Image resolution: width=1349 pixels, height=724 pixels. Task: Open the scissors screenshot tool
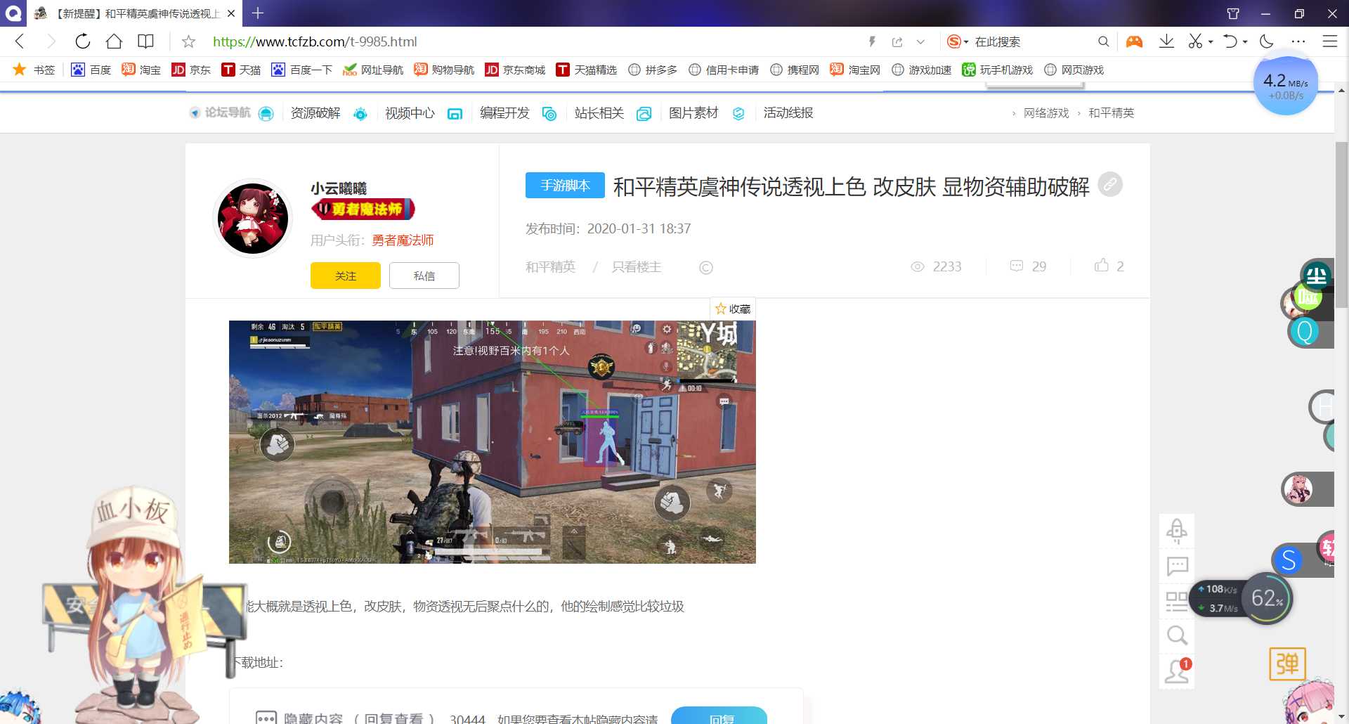[x=1195, y=41]
